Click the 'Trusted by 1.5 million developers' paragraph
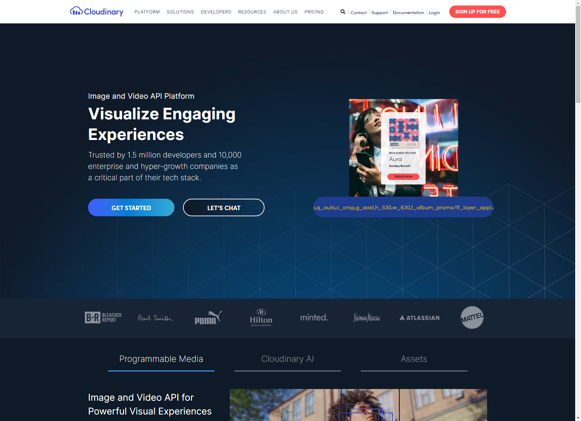This screenshot has height=421, width=581. (x=165, y=166)
